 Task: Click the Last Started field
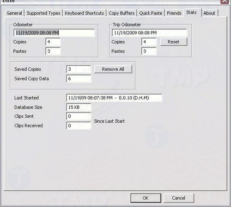click(114, 98)
